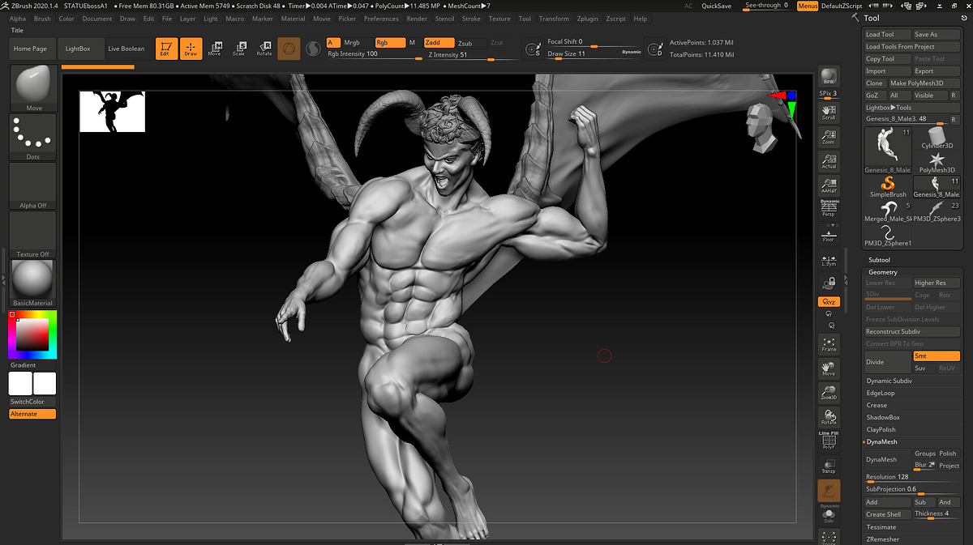Adjust the DynaMesh Resolution slider

pyautogui.click(x=912, y=478)
